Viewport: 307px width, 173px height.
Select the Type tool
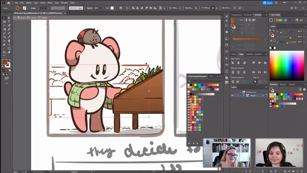click(x=9, y=22)
